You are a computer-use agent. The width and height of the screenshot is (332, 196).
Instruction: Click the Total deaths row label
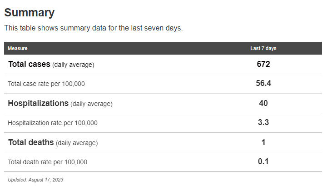click(31, 142)
